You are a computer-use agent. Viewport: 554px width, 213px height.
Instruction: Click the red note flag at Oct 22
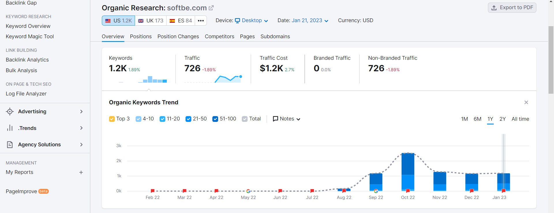click(x=408, y=191)
